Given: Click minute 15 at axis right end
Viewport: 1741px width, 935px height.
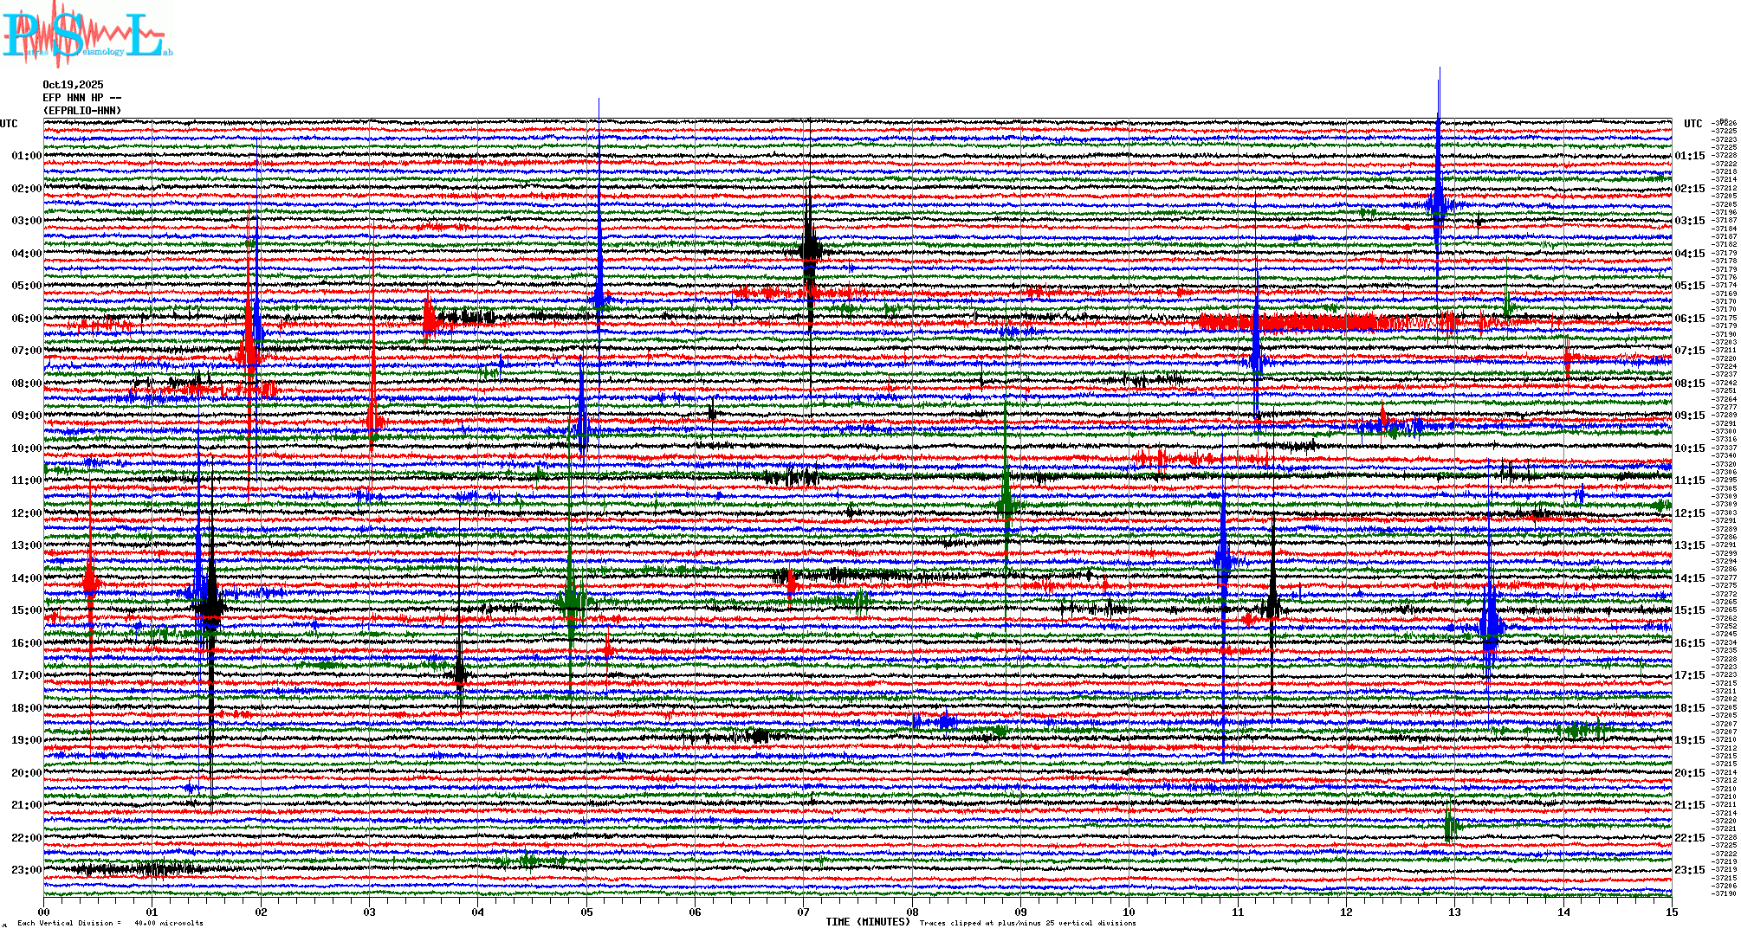Looking at the screenshot, I should 1671,912.
